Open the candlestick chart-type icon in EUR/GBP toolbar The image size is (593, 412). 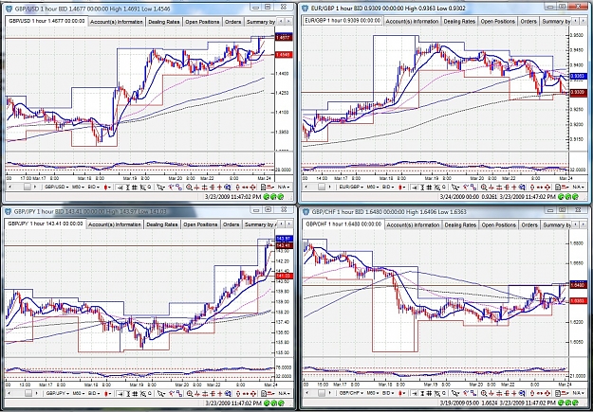[400, 187]
